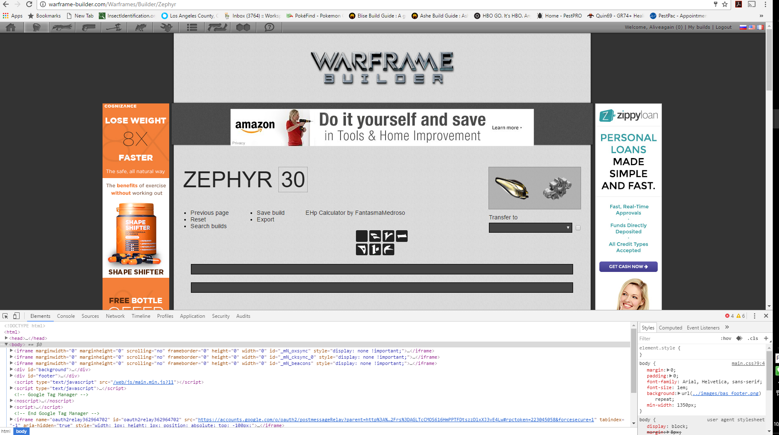Viewport: 779px width, 435px height.
Task: Open DevTools customize three-dot menu
Action: 754,316
